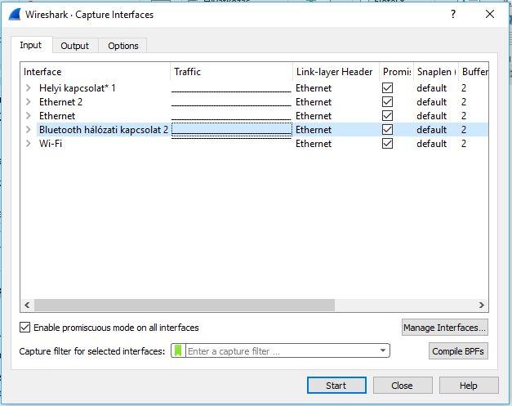Expand the Wi-Fi interface
Image resolution: width=512 pixels, height=406 pixels.
coord(29,144)
